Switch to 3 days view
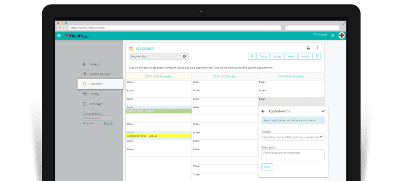 [x=277, y=56]
